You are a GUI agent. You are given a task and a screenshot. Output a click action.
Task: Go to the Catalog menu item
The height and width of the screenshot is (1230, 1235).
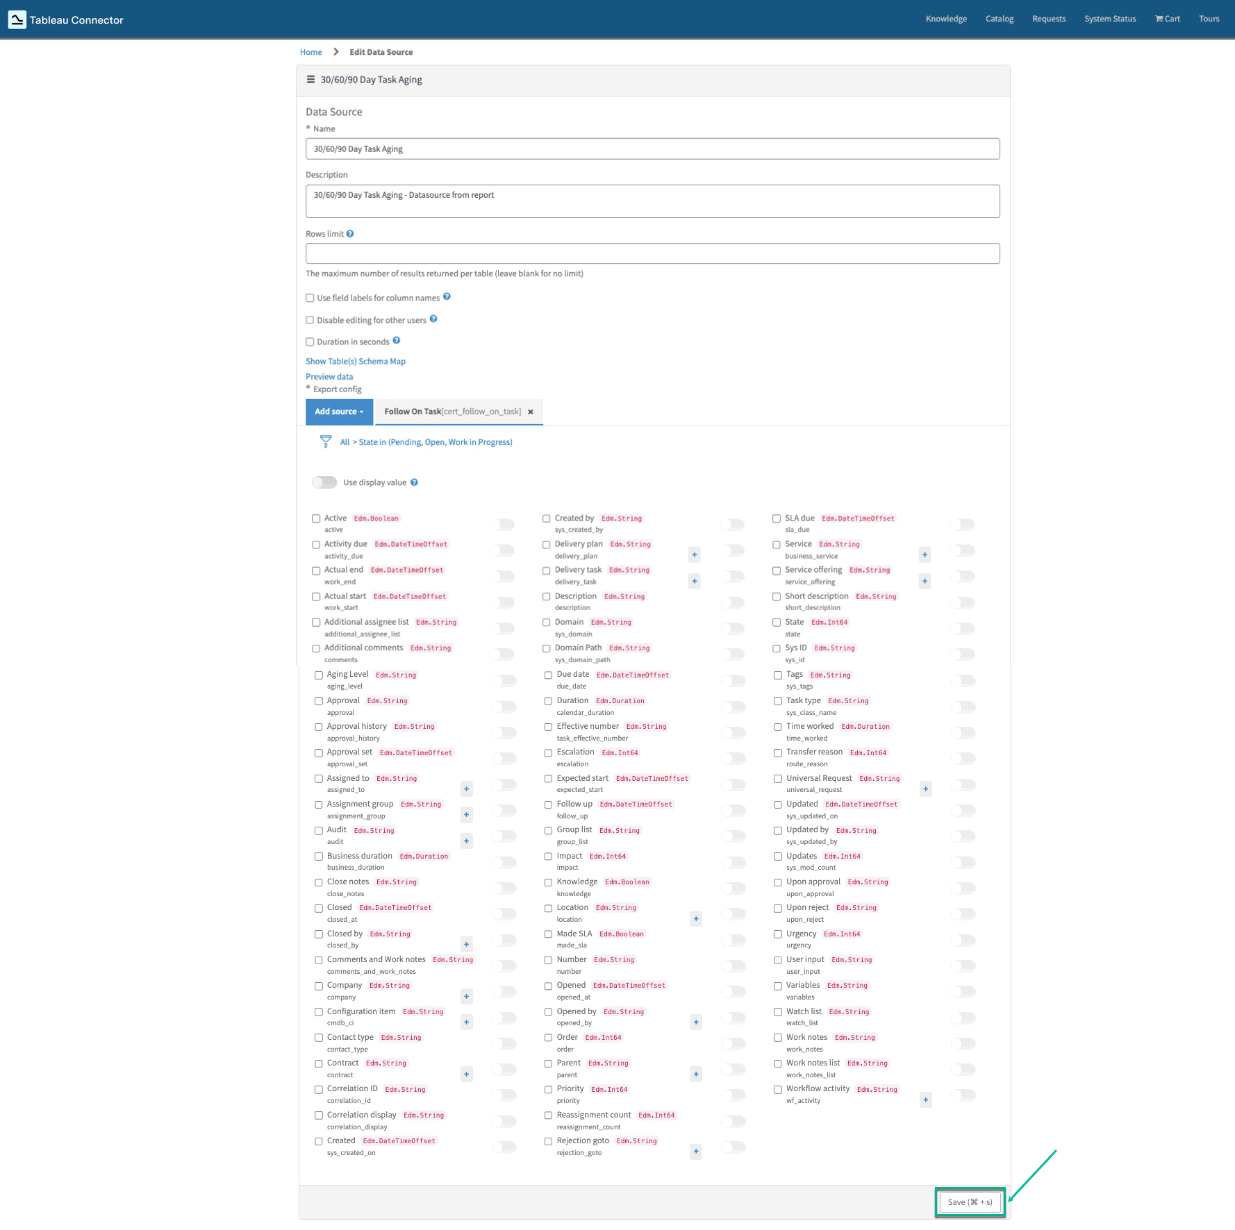tap(1000, 19)
